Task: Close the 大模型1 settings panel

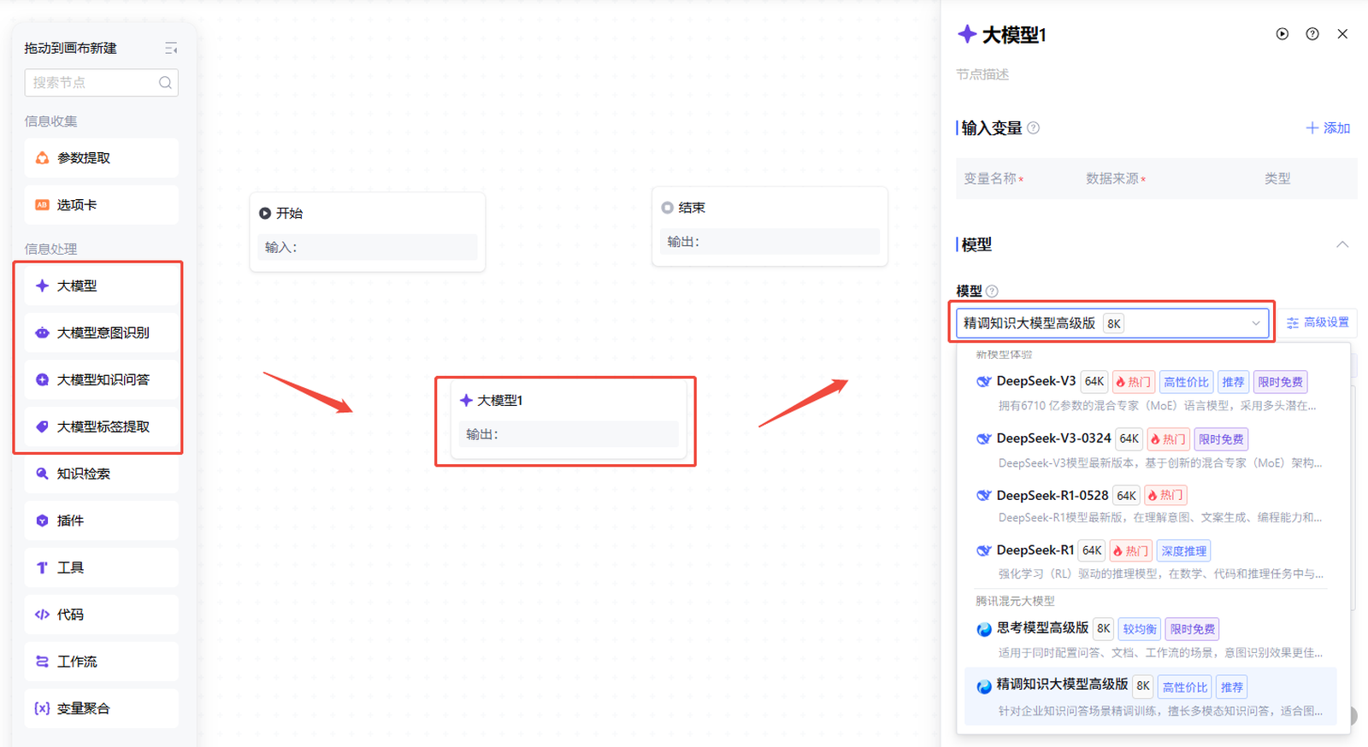Action: coord(1342,34)
